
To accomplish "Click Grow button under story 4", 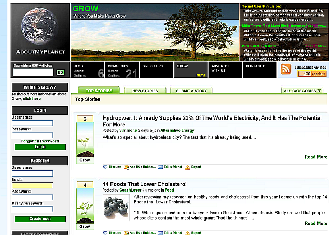I will (x=85, y=227).
